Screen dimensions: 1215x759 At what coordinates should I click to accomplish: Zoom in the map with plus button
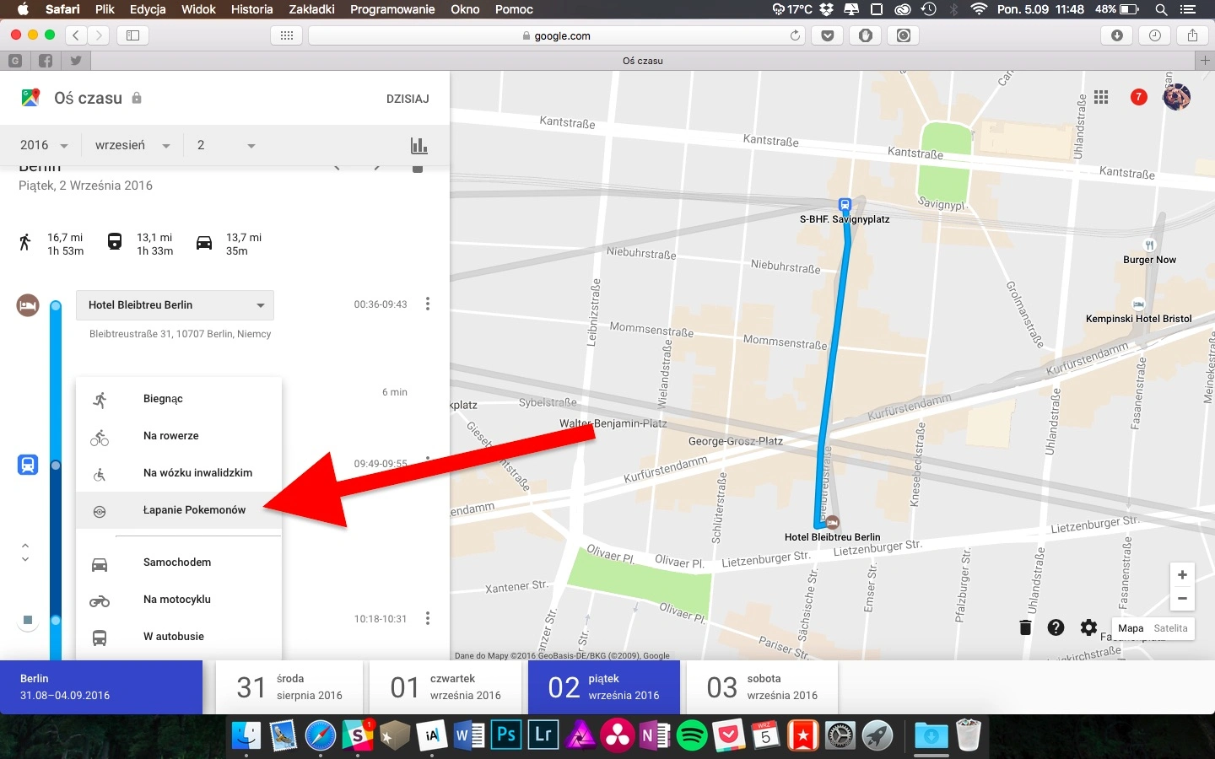tap(1182, 574)
